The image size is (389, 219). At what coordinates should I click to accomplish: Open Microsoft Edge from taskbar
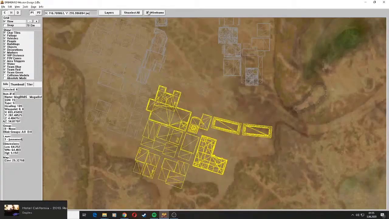click(x=95, y=215)
